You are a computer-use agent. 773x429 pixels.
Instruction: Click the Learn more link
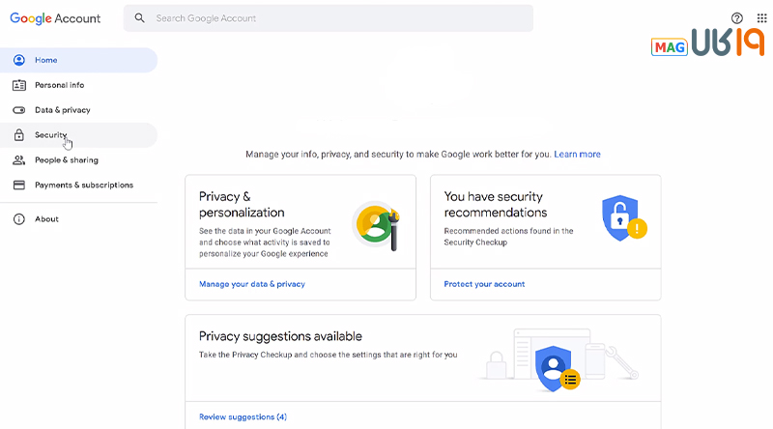[577, 154]
